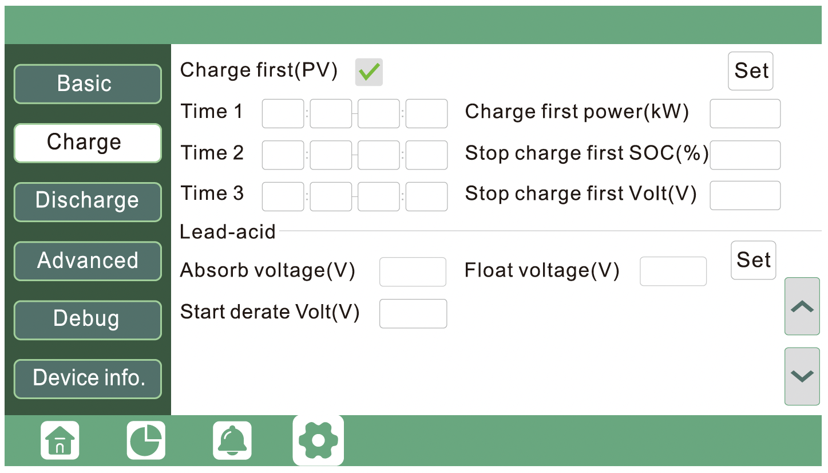Switch to the Debug tab
Image resolution: width=828 pixels, height=473 pixels.
(87, 320)
